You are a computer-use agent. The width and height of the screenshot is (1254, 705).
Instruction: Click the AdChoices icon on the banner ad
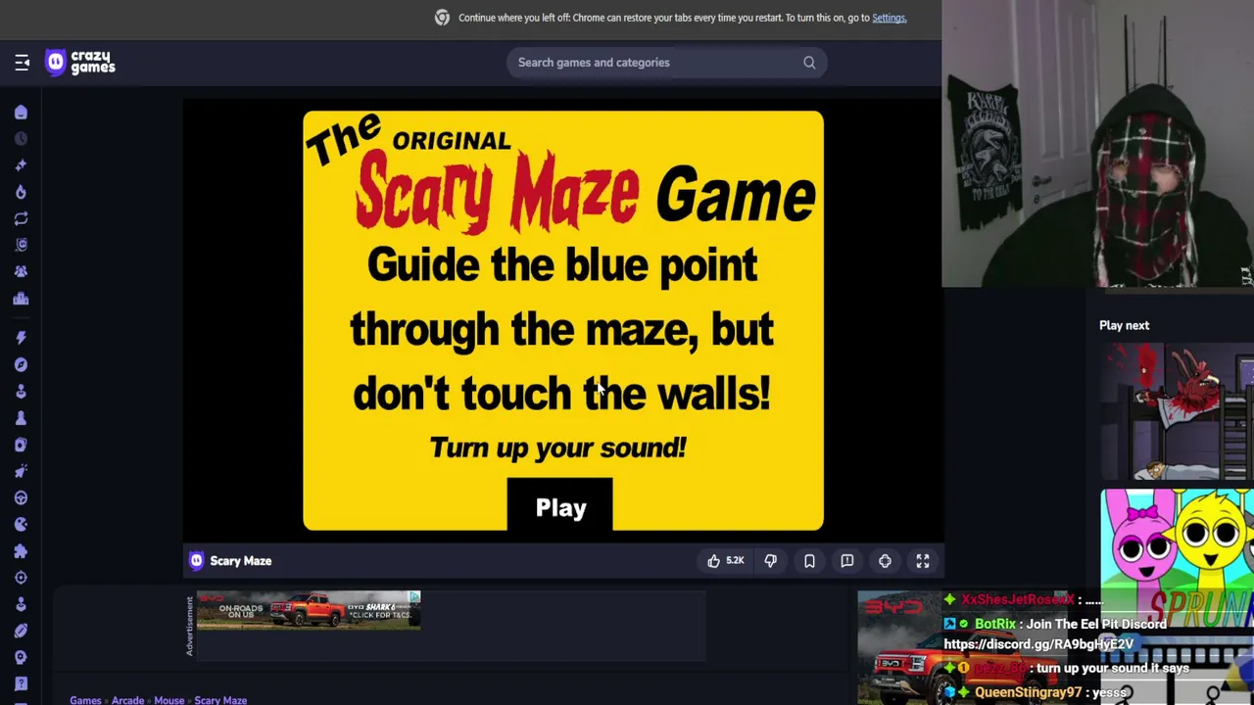[414, 596]
